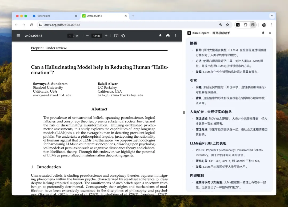Viewport: 288px width, 207px height.
Task: Toggle the PDF sidebar with hamburger icon
Action: (x=18, y=35)
